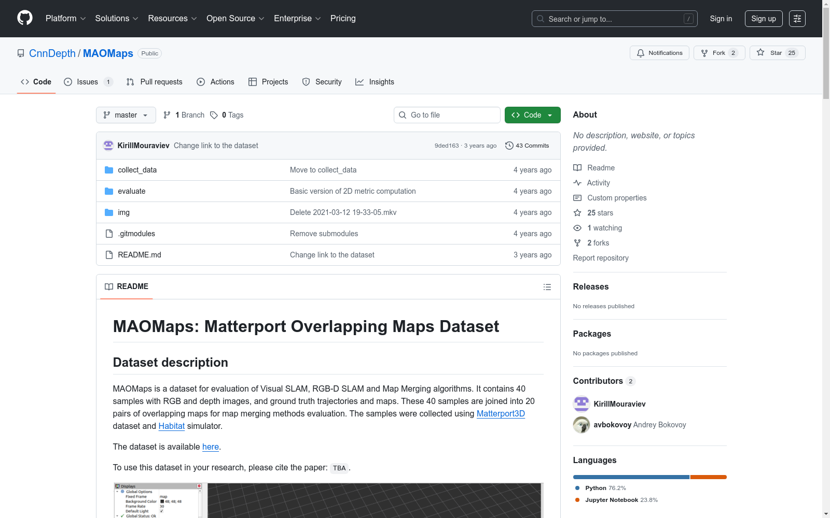Open commit message 'Delete 2021-03-12 19-33-05.mkv'
The width and height of the screenshot is (830, 518).
click(343, 212)
